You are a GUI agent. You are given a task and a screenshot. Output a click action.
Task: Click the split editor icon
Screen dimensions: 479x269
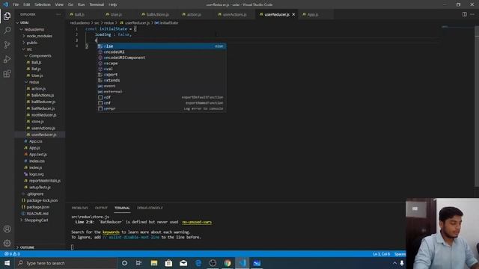pyautogui.click(x=464, y=14)
